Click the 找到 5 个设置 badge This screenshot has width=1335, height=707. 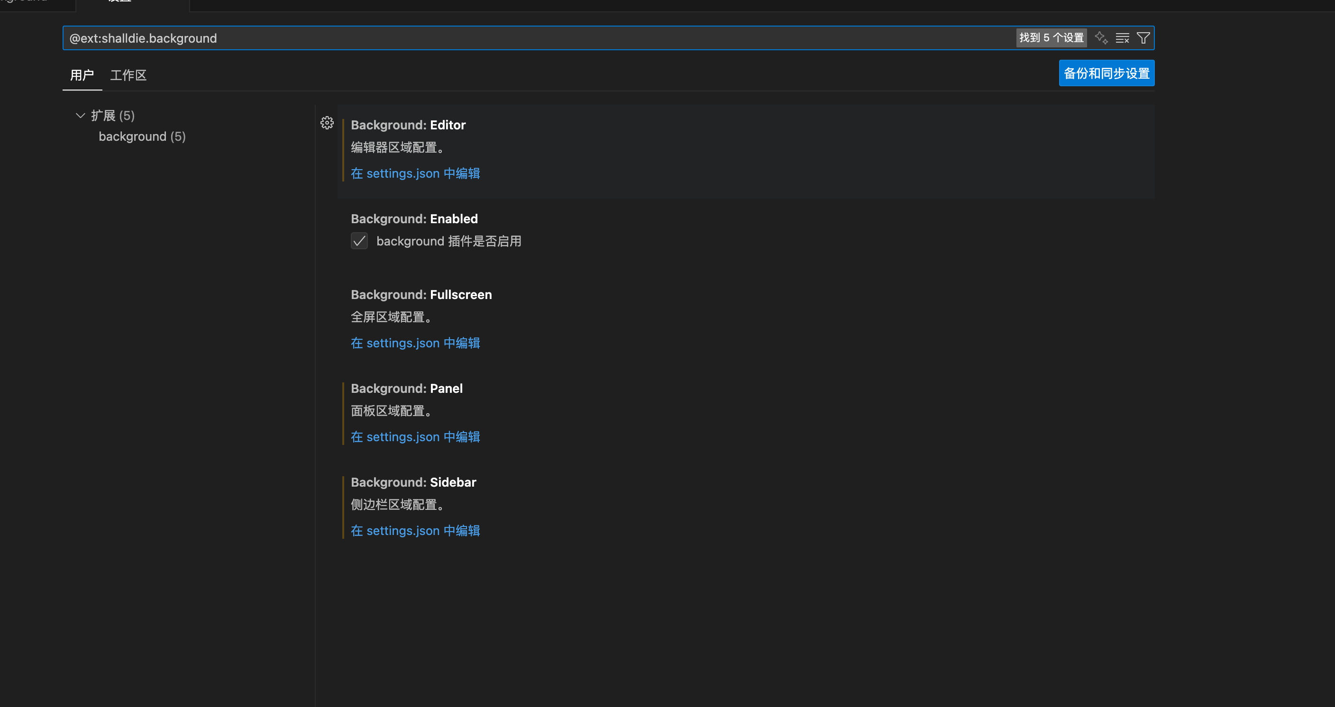tap(1051, 38)
